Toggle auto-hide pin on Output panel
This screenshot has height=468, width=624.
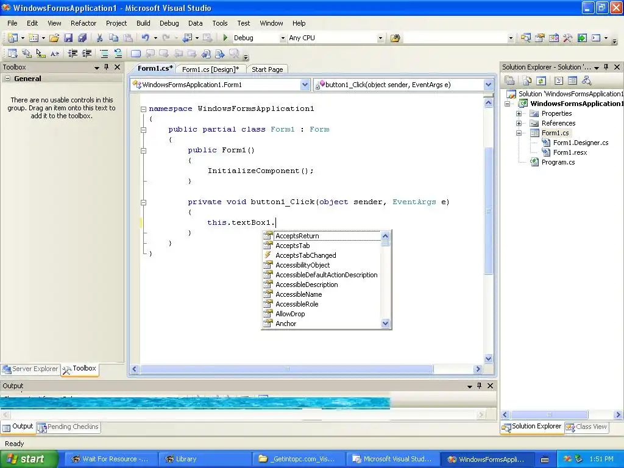click(479, 386)
